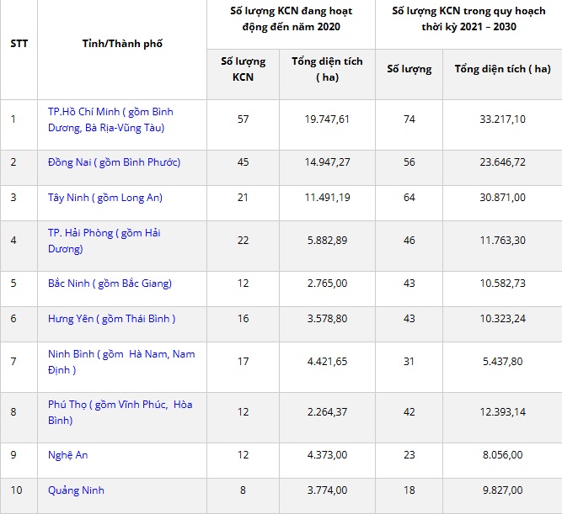The height and width of the screenshot is (514, 562).
Task: Select the value 4.373,00
Action: click(327, 454)
